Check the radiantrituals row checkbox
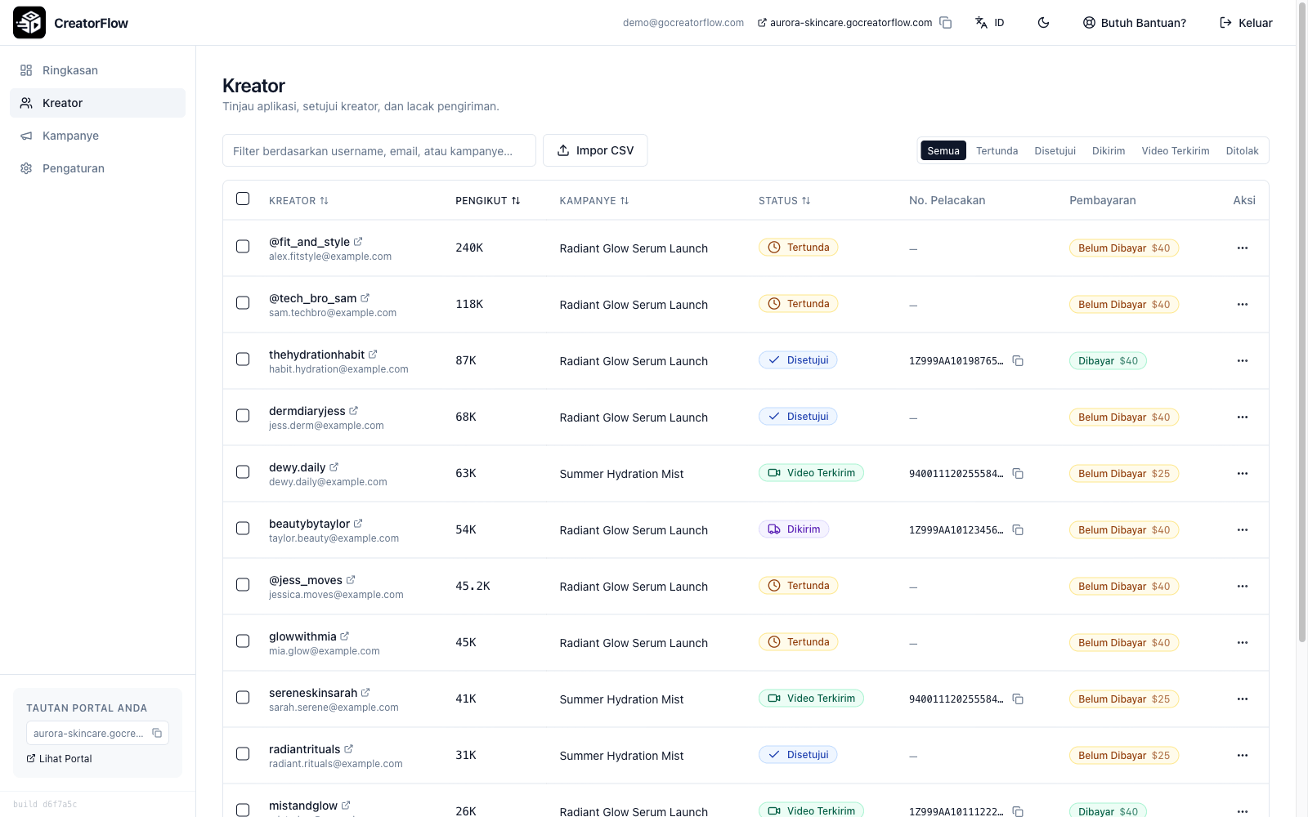 click(x=243, y=754)
